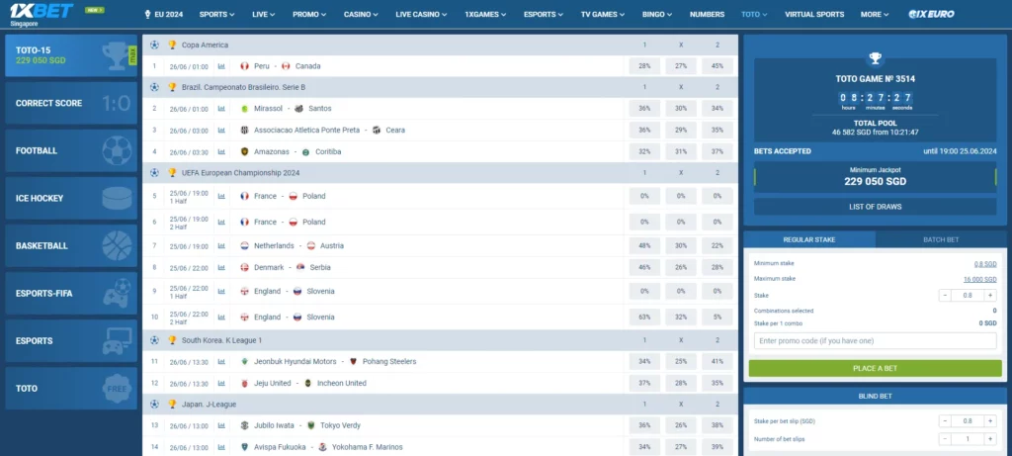This screenshot has height=456, width=1012.
Task: Increase Stake with plus button
Action: click(990, 295)
